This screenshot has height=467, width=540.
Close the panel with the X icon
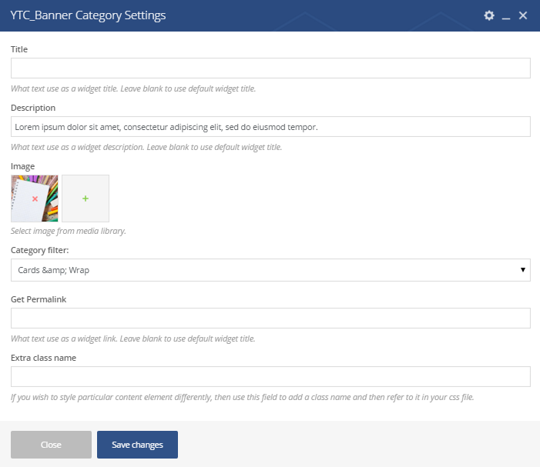click(x=523, y=15)
